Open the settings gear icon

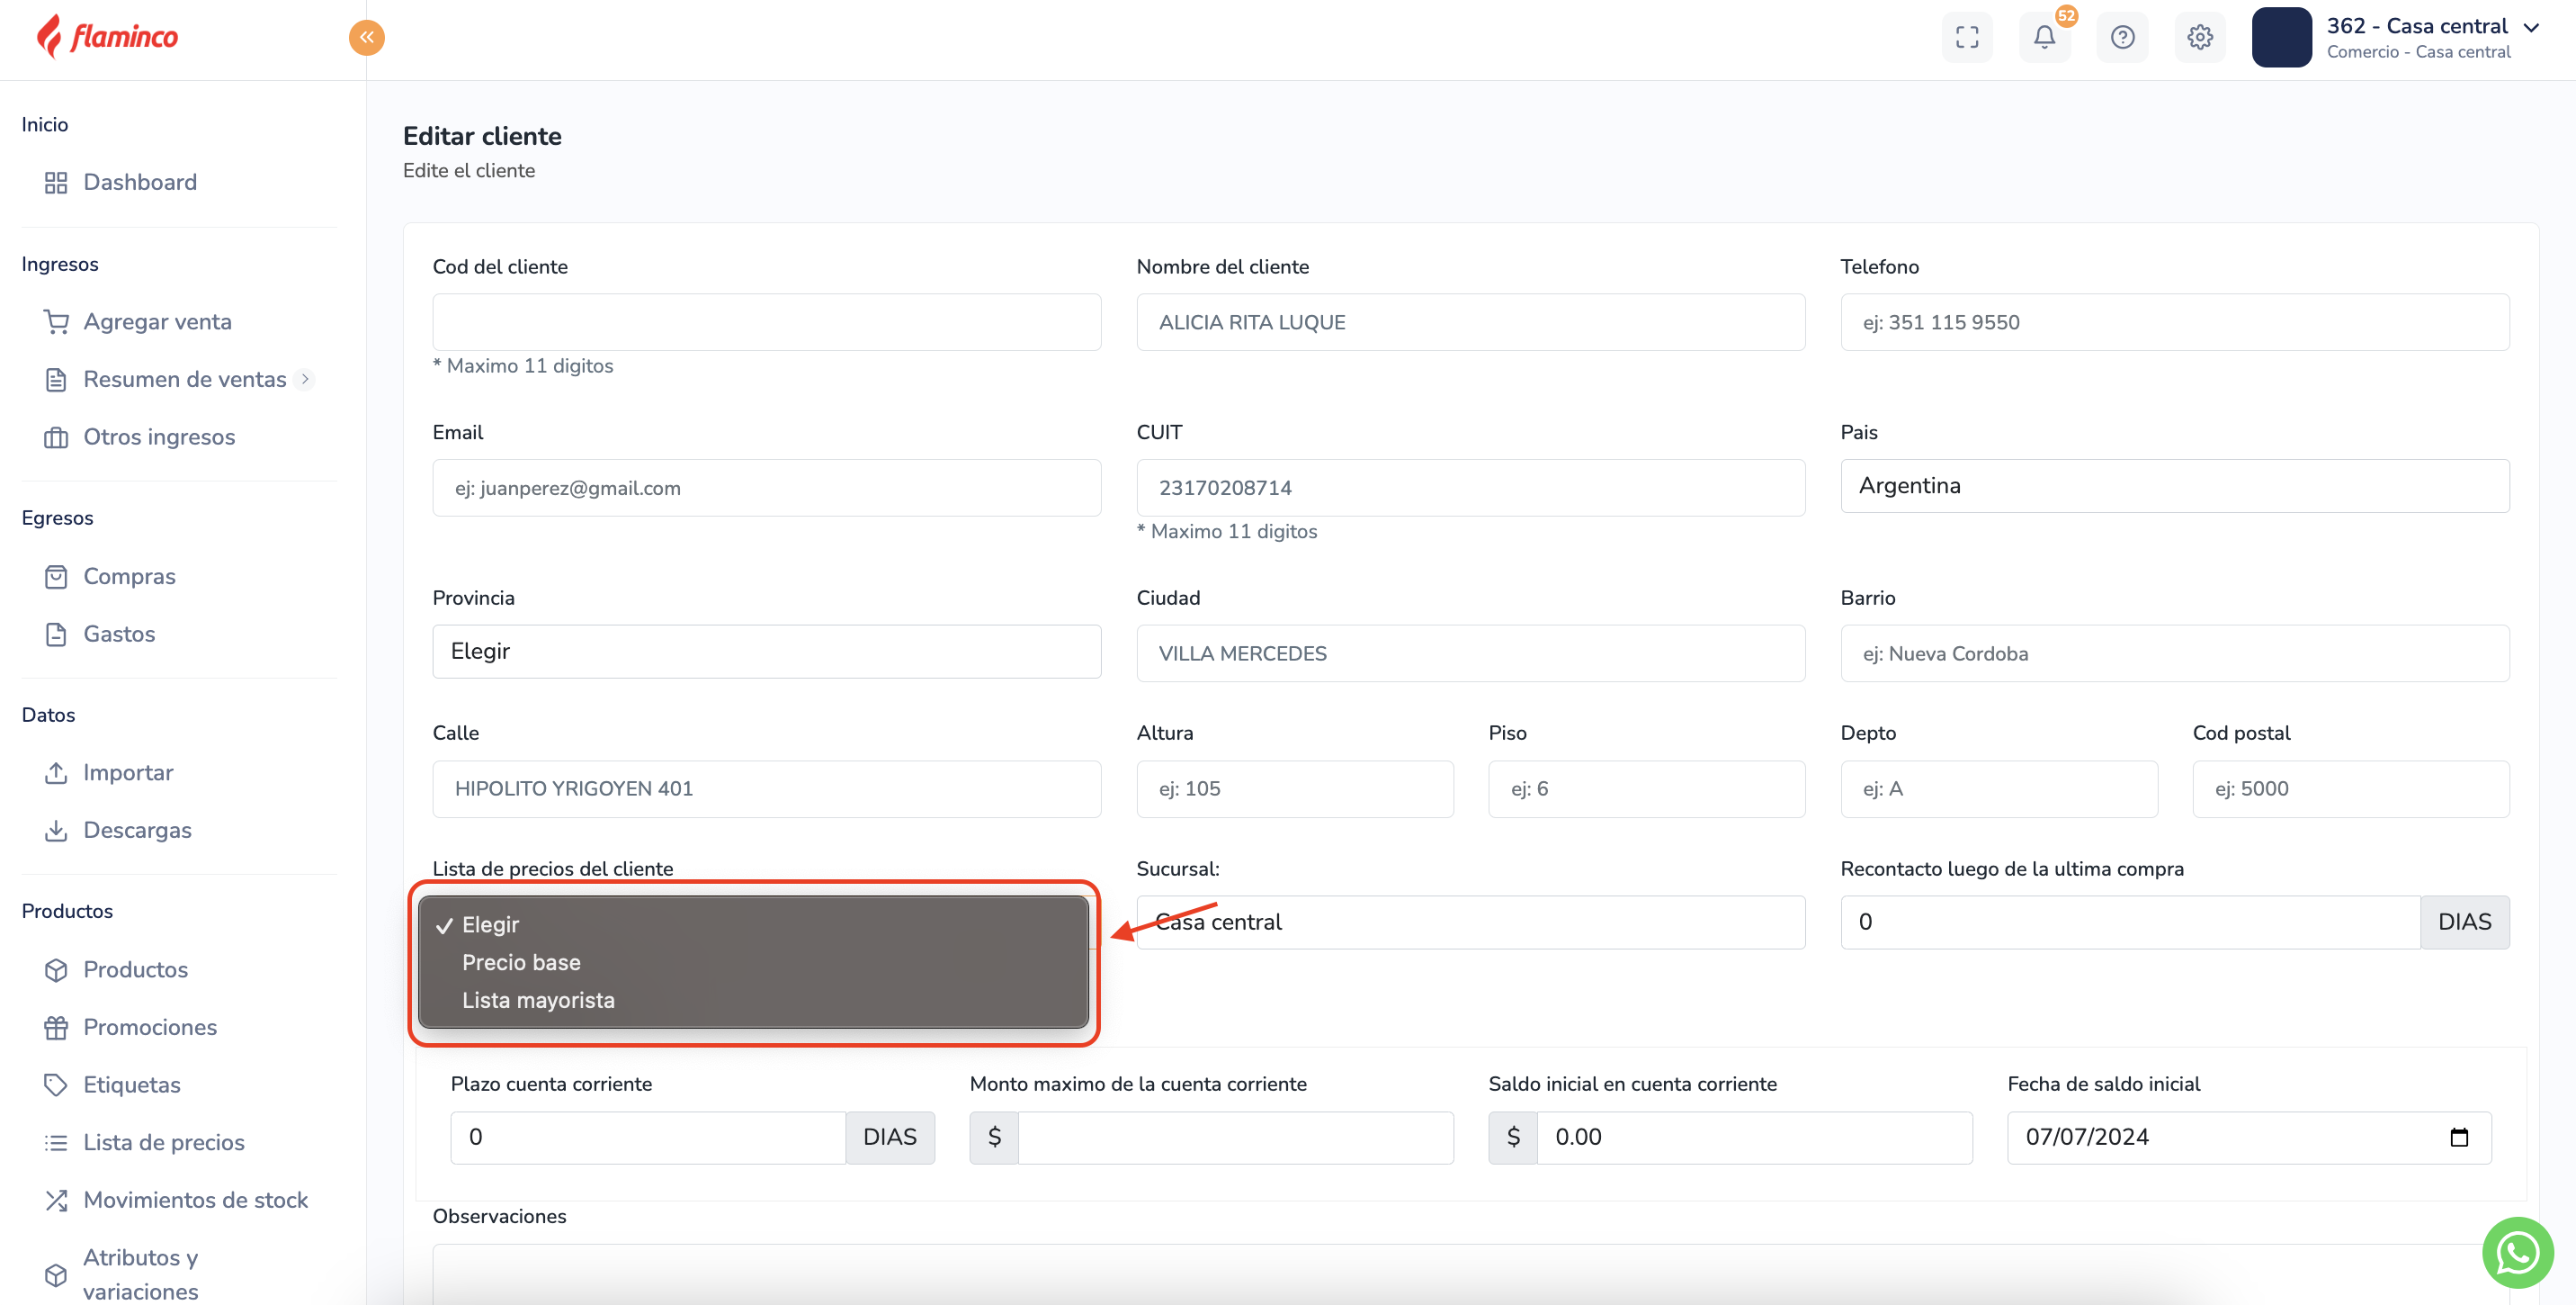(2199, 37)
